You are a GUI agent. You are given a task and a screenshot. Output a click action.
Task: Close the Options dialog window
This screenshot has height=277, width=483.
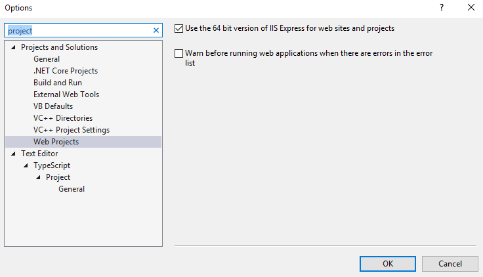coord(471,7)
